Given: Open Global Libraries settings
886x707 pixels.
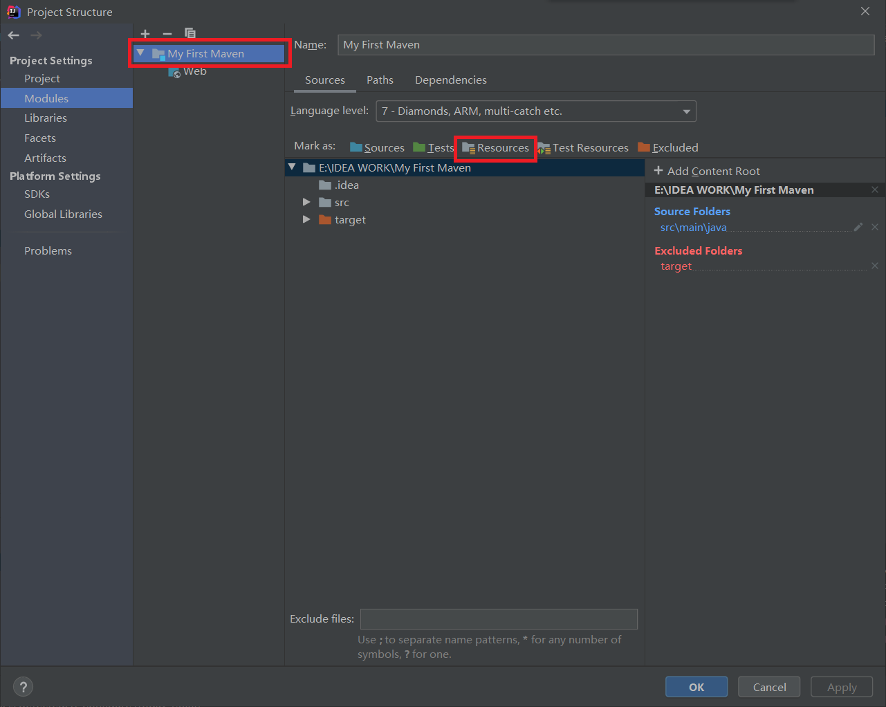Looking at the screenshot, I should pos(63,214).
